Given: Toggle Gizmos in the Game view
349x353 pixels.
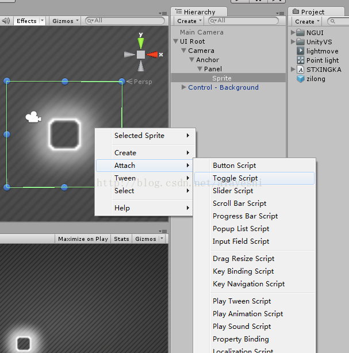Looking at the screenshot, I should 145,239.
